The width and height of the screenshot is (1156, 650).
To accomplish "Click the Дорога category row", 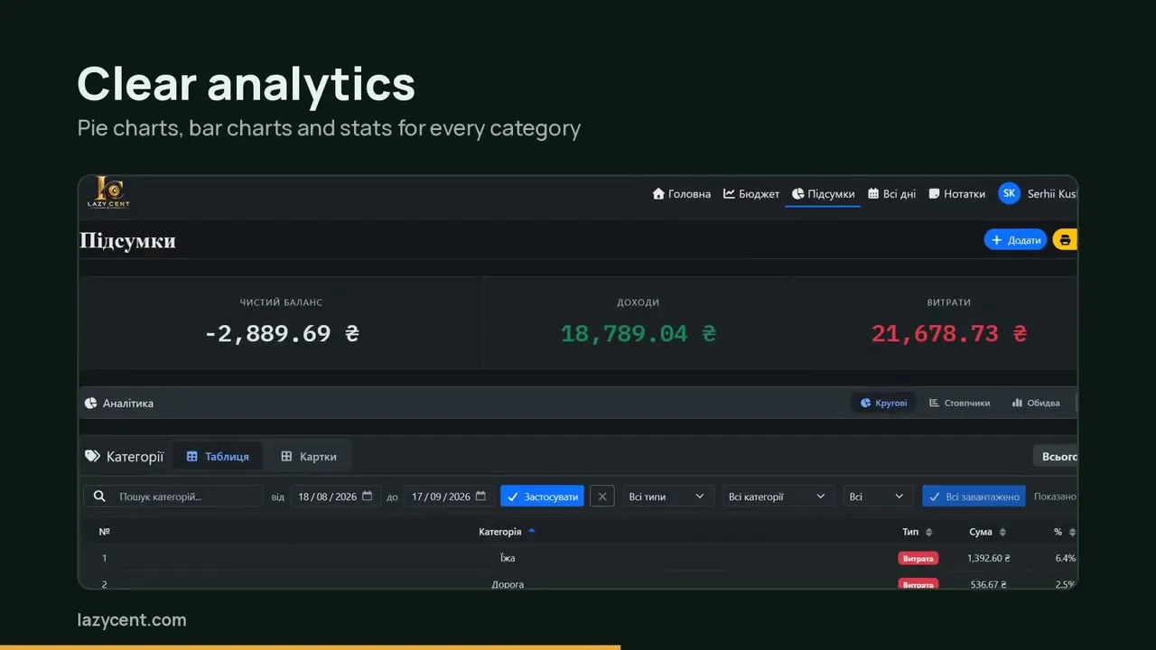I will click(x=578, y=582).
